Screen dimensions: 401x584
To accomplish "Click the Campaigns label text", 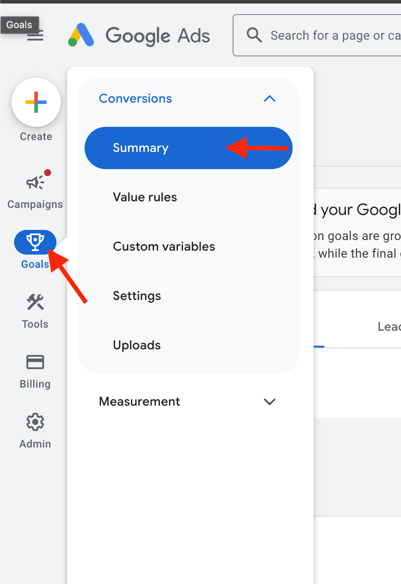I will [35, 204].
